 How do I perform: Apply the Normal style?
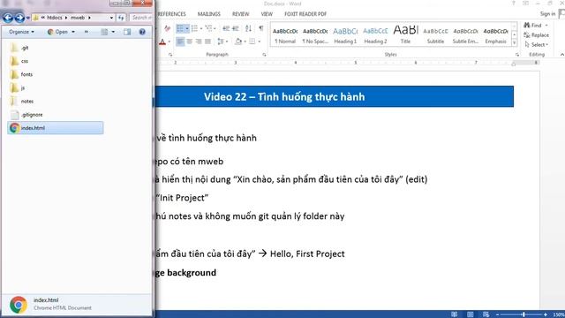[285, 35]
